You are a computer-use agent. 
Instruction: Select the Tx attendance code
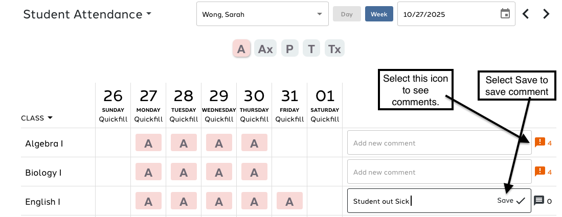[334, 49]
